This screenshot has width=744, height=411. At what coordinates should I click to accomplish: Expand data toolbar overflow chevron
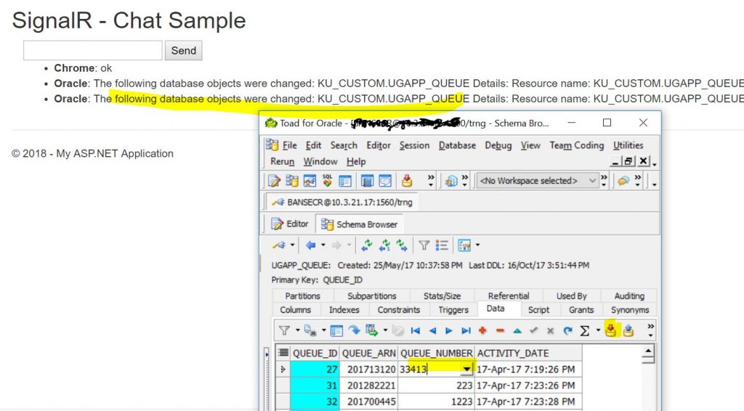(x=650, y=330)
